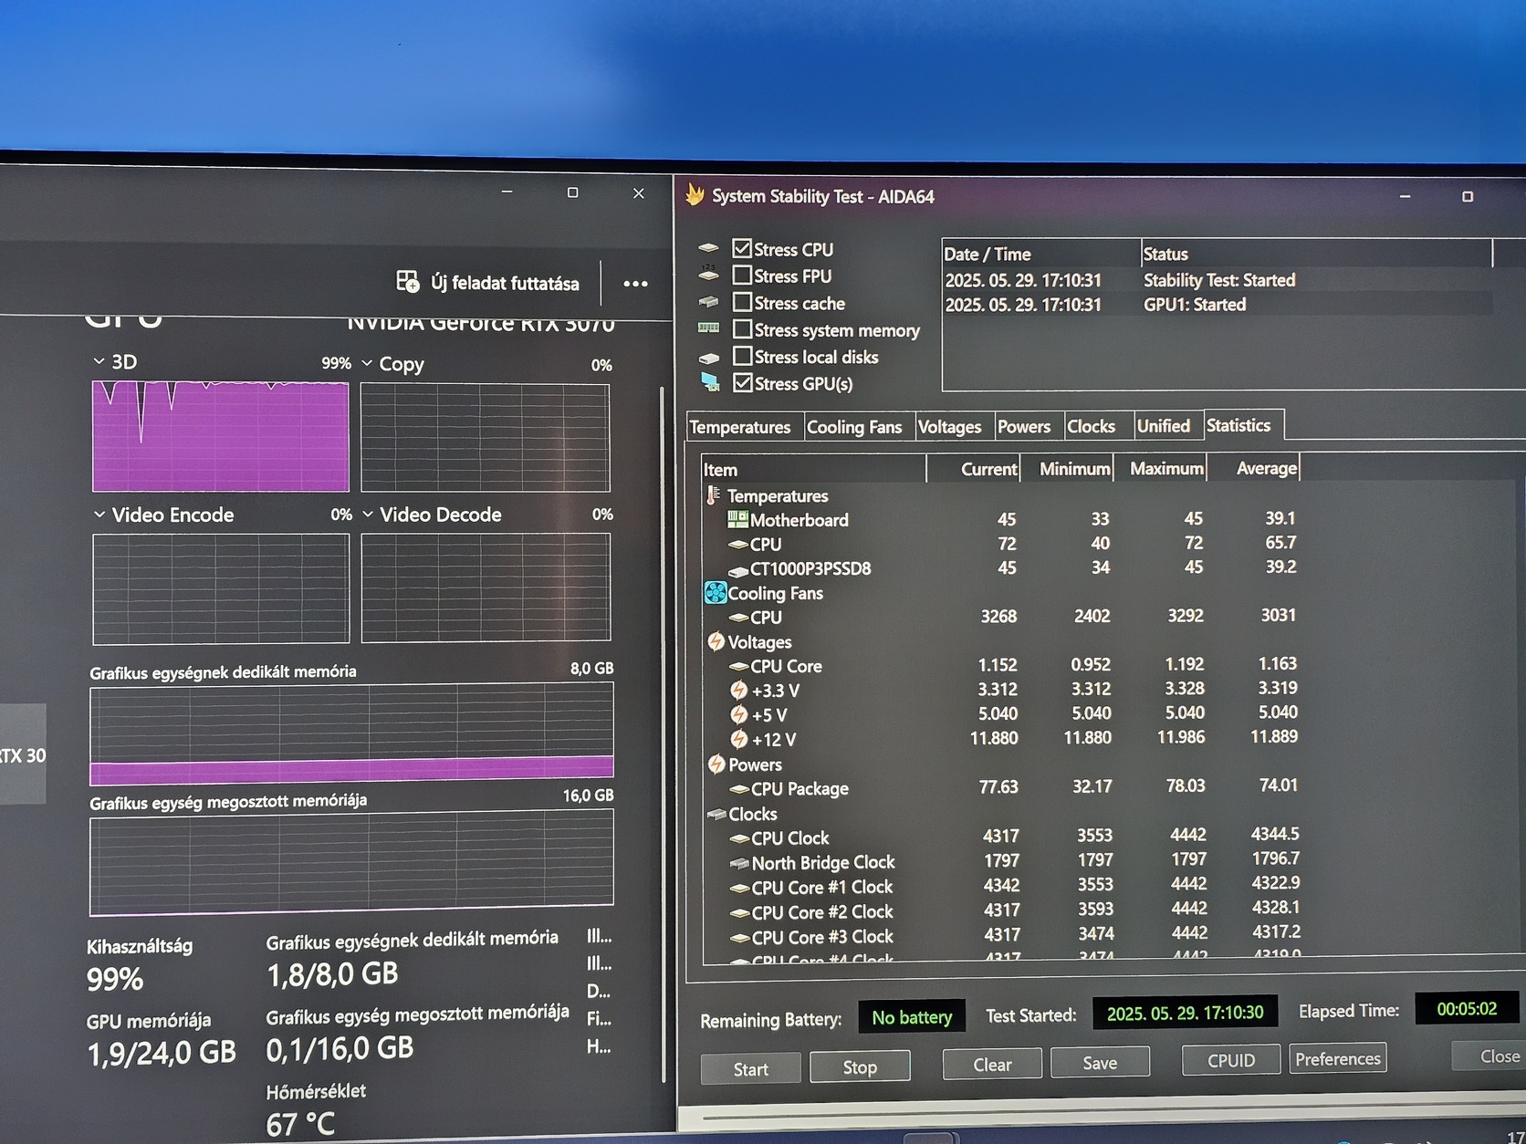Click the dedicated GPU memory graph
The image size is (1526, 1144).
pos(351,733)
